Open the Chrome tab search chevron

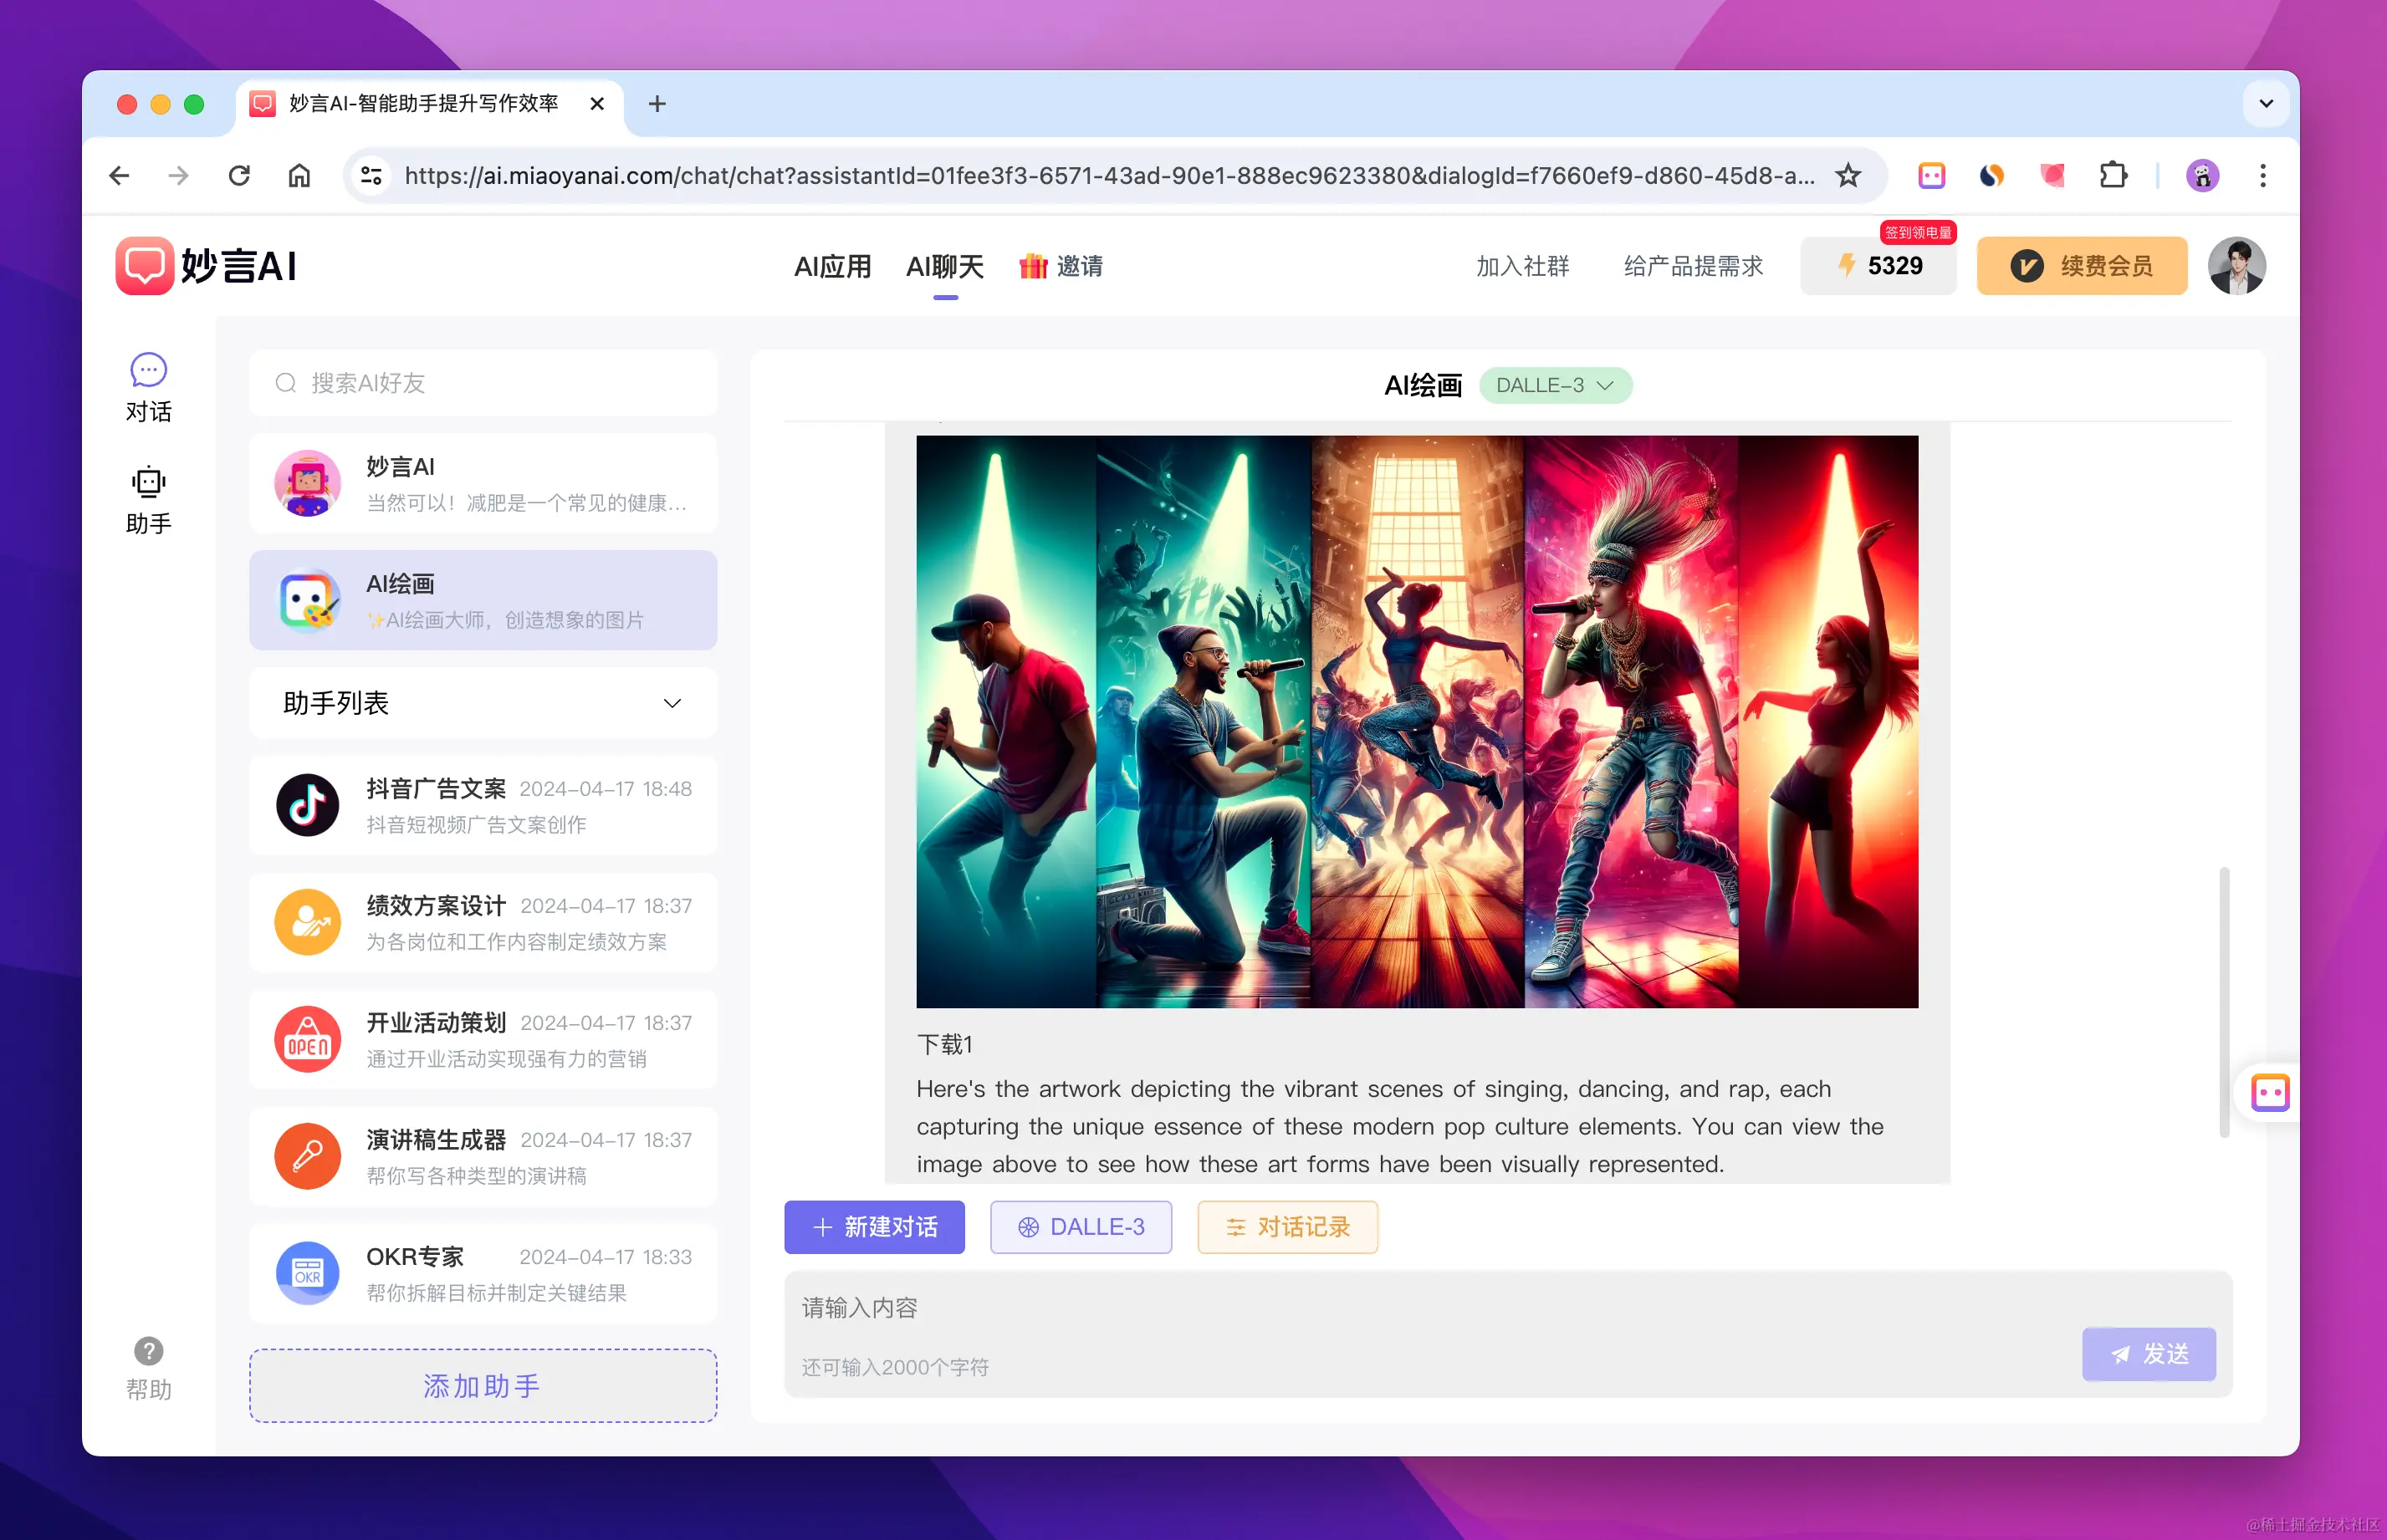pos(2266,104)
